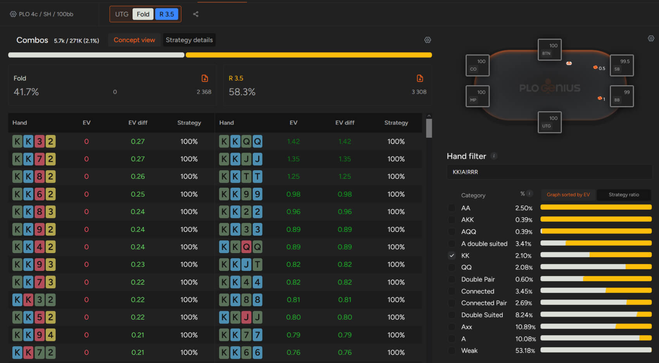Screen dimensions: 659x363
Task: Check the Double Suited category checkbox
Action: (452, 315)
